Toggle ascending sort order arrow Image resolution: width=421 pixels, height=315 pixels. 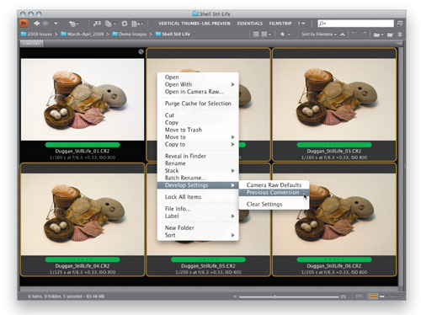point(342,35)
